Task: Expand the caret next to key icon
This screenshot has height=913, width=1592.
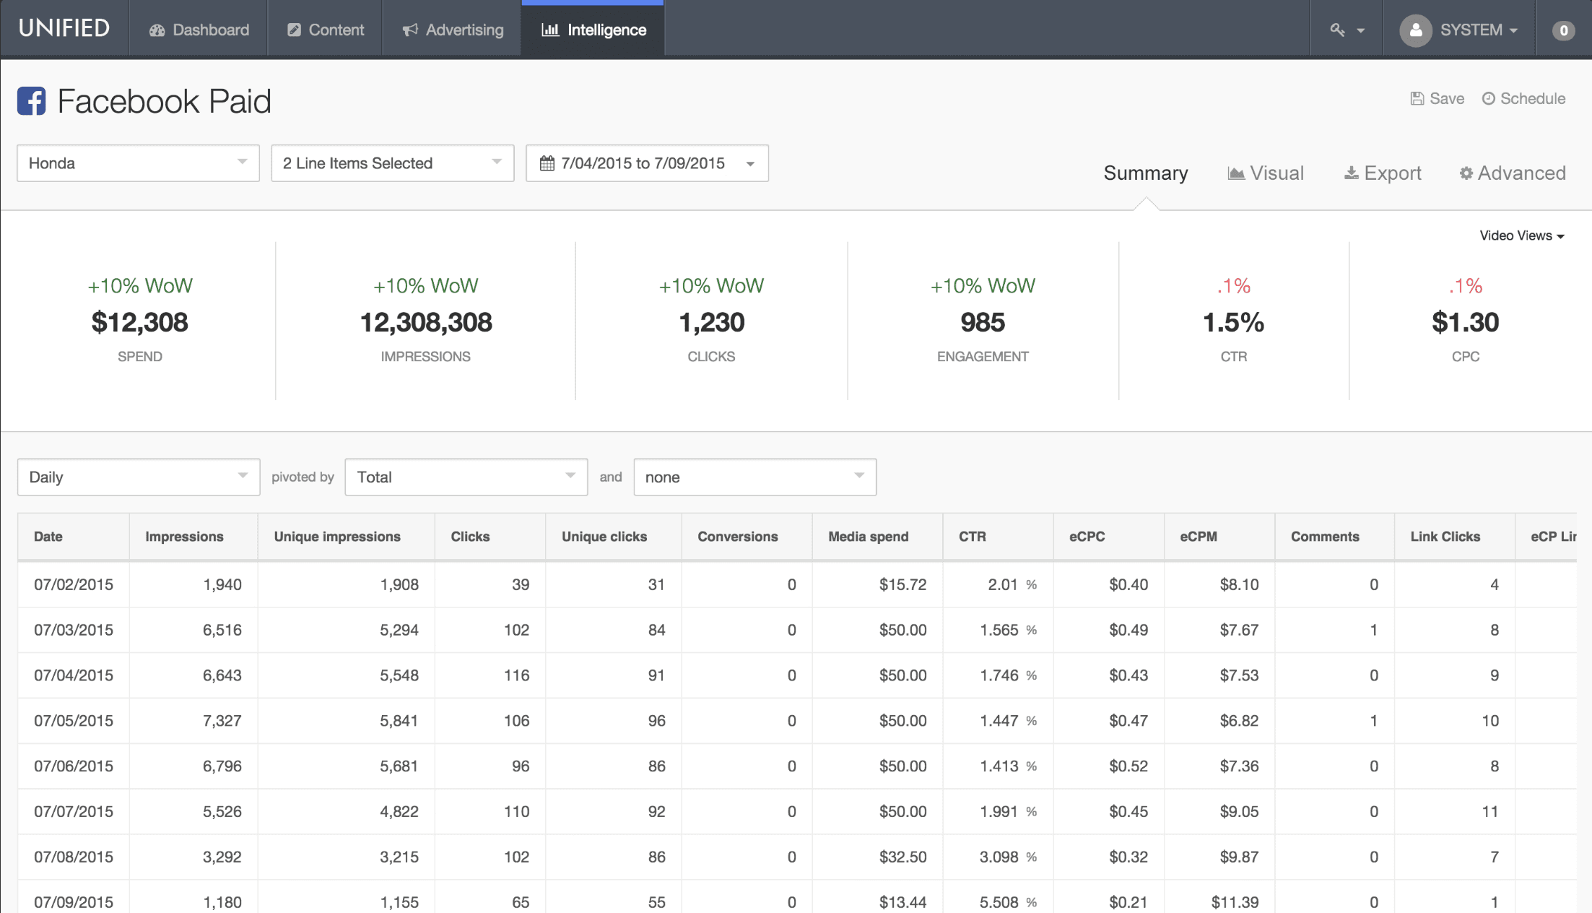Action: point(1360,31)
